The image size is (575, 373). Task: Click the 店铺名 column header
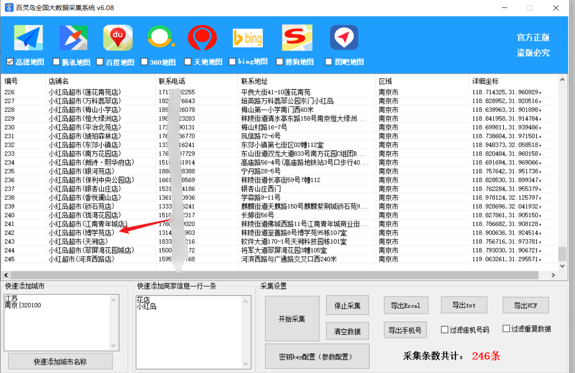point(100,81)
